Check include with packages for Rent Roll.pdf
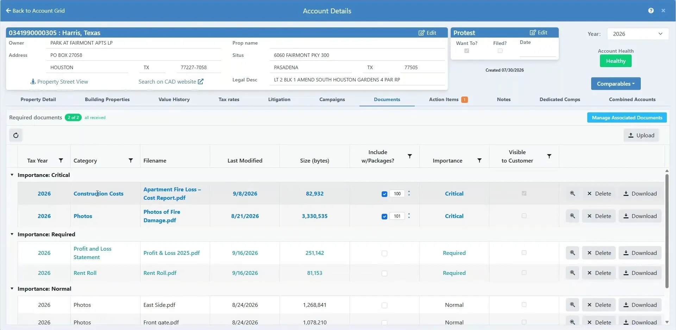Screen dimensions: 676x330 [384, 273]
